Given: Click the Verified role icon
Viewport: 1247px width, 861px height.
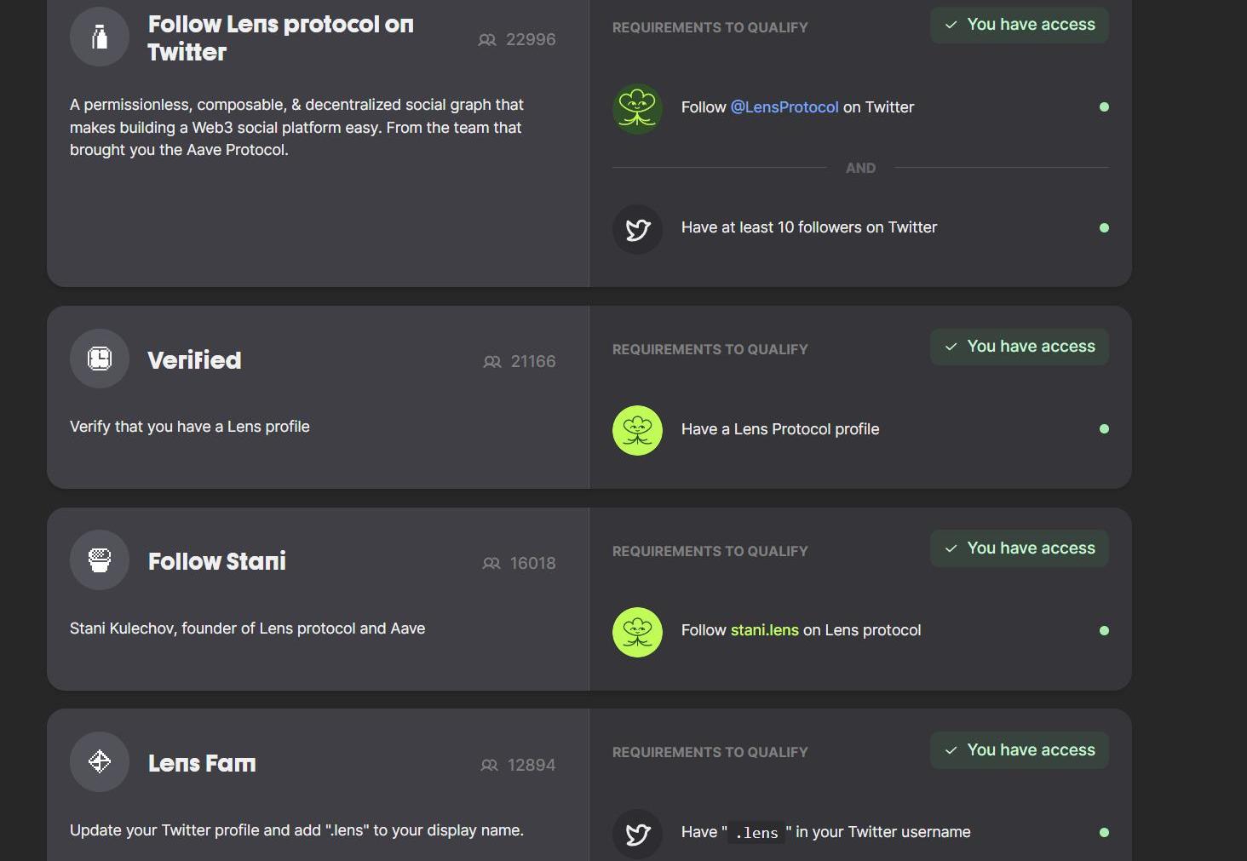Looking at the screenshot, I should coord(100,359).
